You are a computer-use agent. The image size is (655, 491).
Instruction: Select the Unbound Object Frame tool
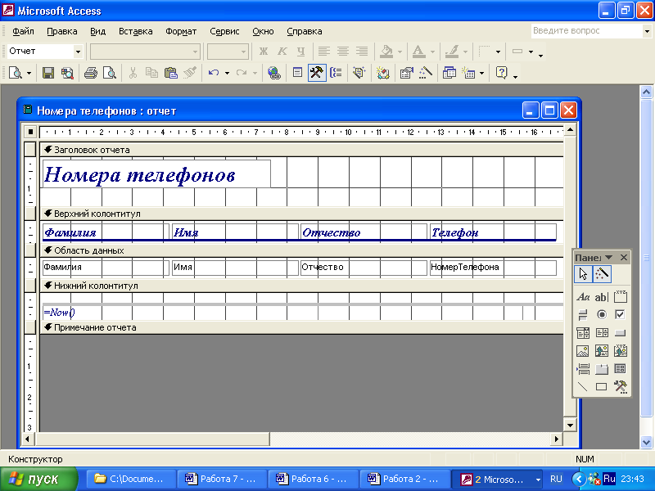(602, 351)
